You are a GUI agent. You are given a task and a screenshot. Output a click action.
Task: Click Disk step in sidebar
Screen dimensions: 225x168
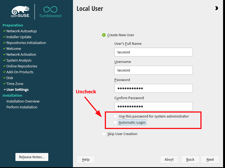tap(10, 78)
